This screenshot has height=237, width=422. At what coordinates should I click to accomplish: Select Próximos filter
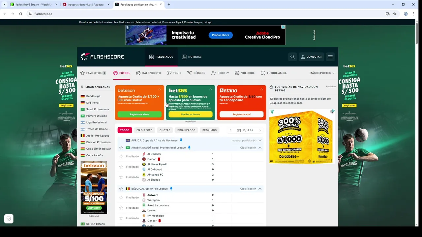(210, 130)
